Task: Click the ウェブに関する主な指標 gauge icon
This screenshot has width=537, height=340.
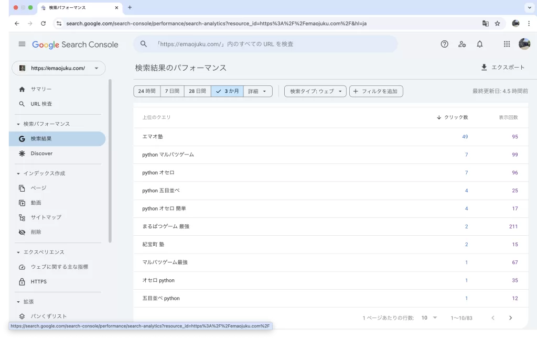Action: tap(22, 267)
